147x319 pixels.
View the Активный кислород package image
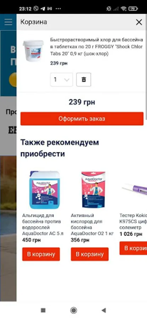tap(93, 190)
